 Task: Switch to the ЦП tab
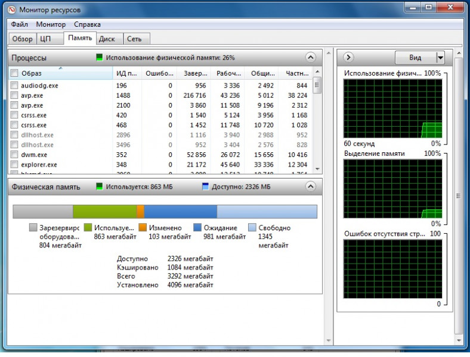tap(45, 39)
